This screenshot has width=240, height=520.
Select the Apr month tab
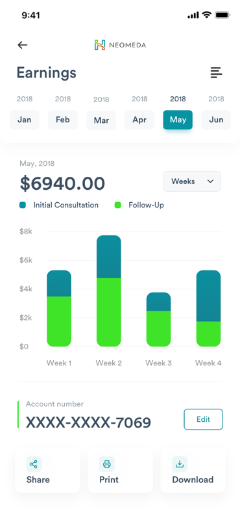coord(139,120)
